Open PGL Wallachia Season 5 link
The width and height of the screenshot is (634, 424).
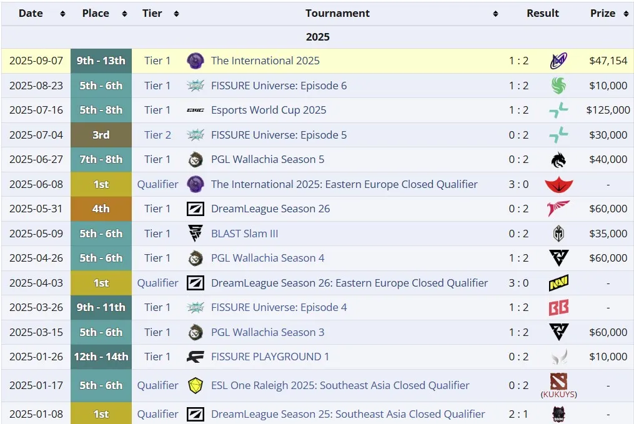[x=268, y=159]
